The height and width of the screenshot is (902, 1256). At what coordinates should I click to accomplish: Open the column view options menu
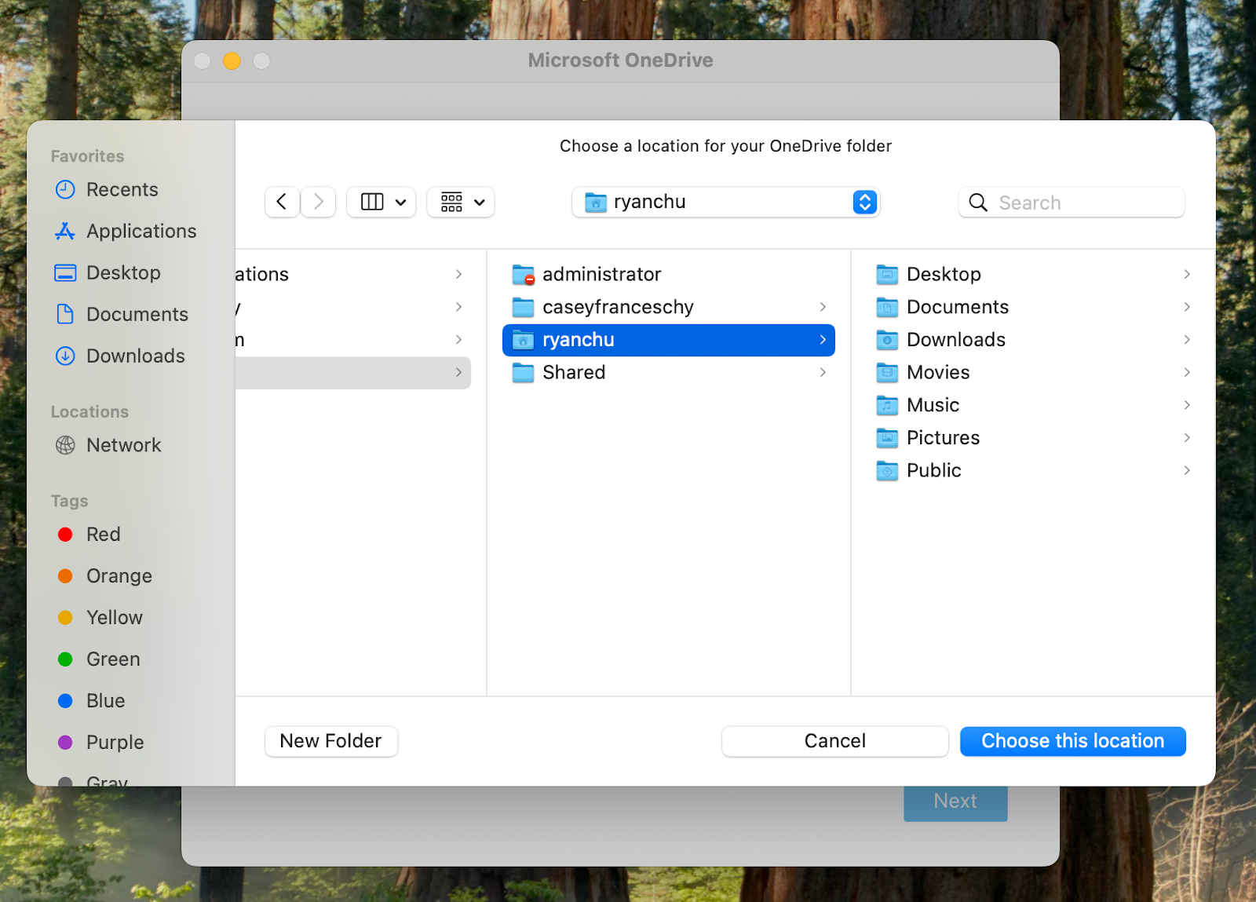click(x=382, y=203)
